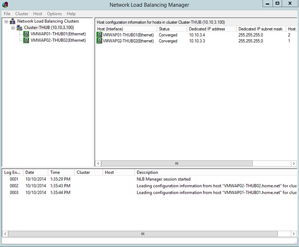
Task: Click host list scrollbar right arrow
Action: 294,164
